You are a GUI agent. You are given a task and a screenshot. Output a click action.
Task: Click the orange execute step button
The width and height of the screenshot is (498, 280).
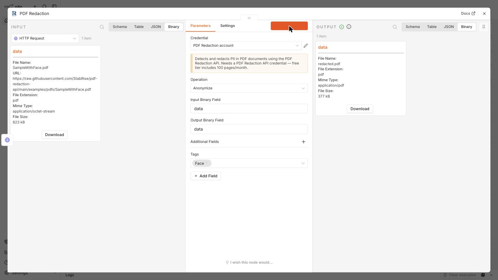pos(289,26)
